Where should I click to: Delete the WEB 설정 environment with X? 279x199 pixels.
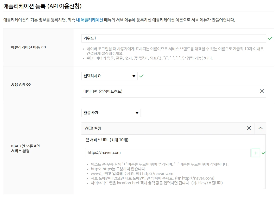point(249,128)
